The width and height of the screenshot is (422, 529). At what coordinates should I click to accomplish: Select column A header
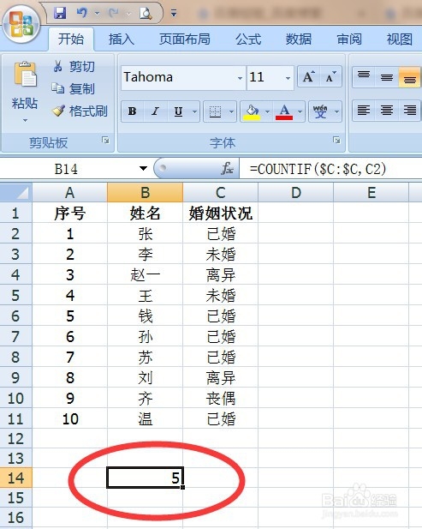(69, 193)
